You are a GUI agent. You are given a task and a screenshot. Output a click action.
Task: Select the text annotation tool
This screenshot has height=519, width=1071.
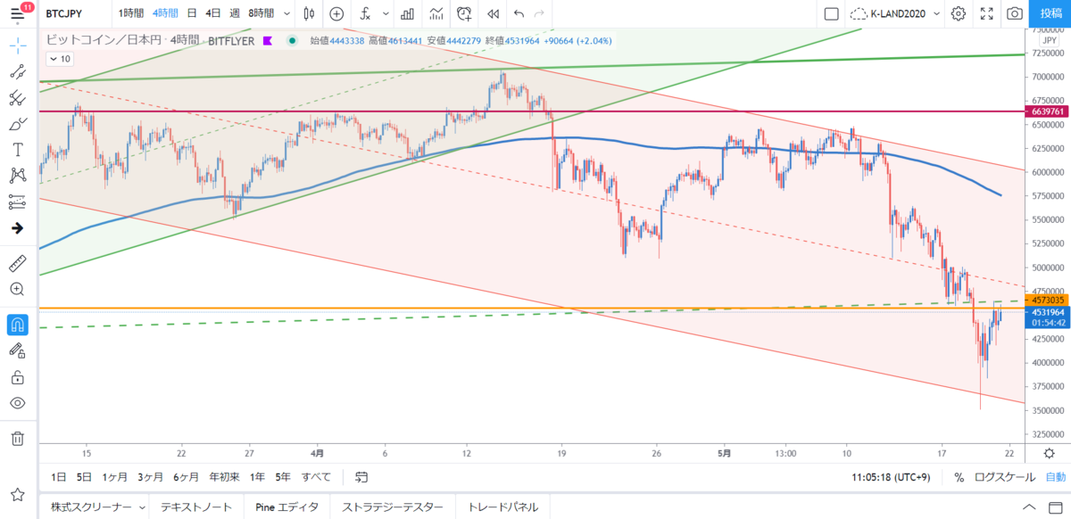coord(17,149)
